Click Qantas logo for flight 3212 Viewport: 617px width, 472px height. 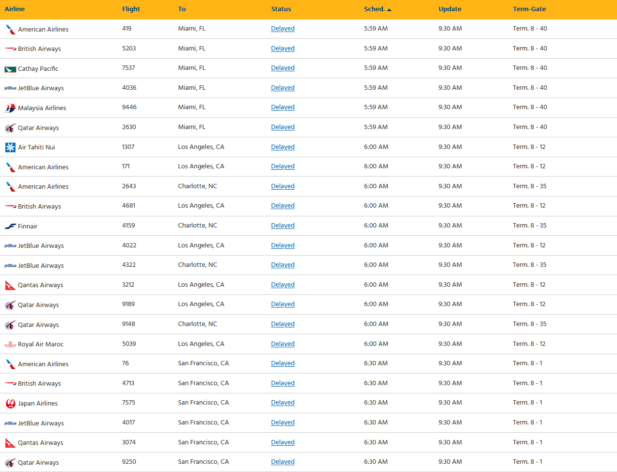10,285
